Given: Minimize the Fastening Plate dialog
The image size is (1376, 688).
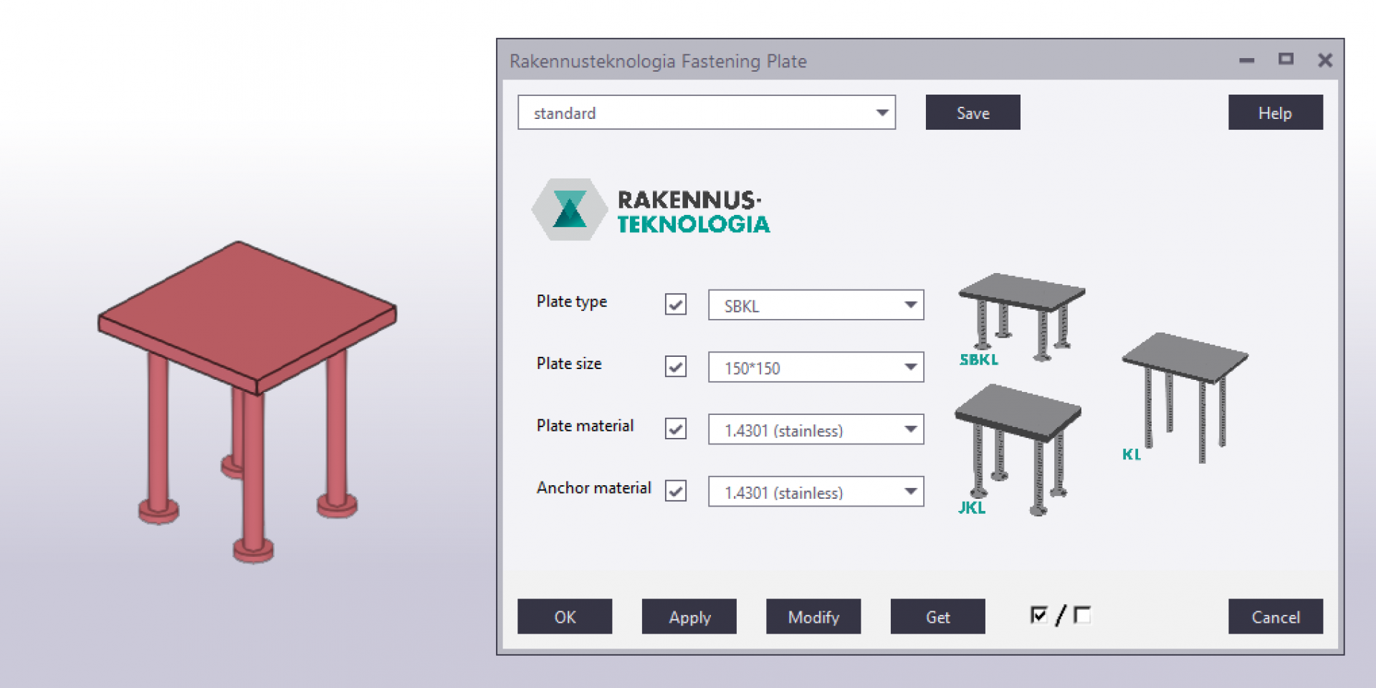Looking at the screenshot, I should tap(1247, 61).
